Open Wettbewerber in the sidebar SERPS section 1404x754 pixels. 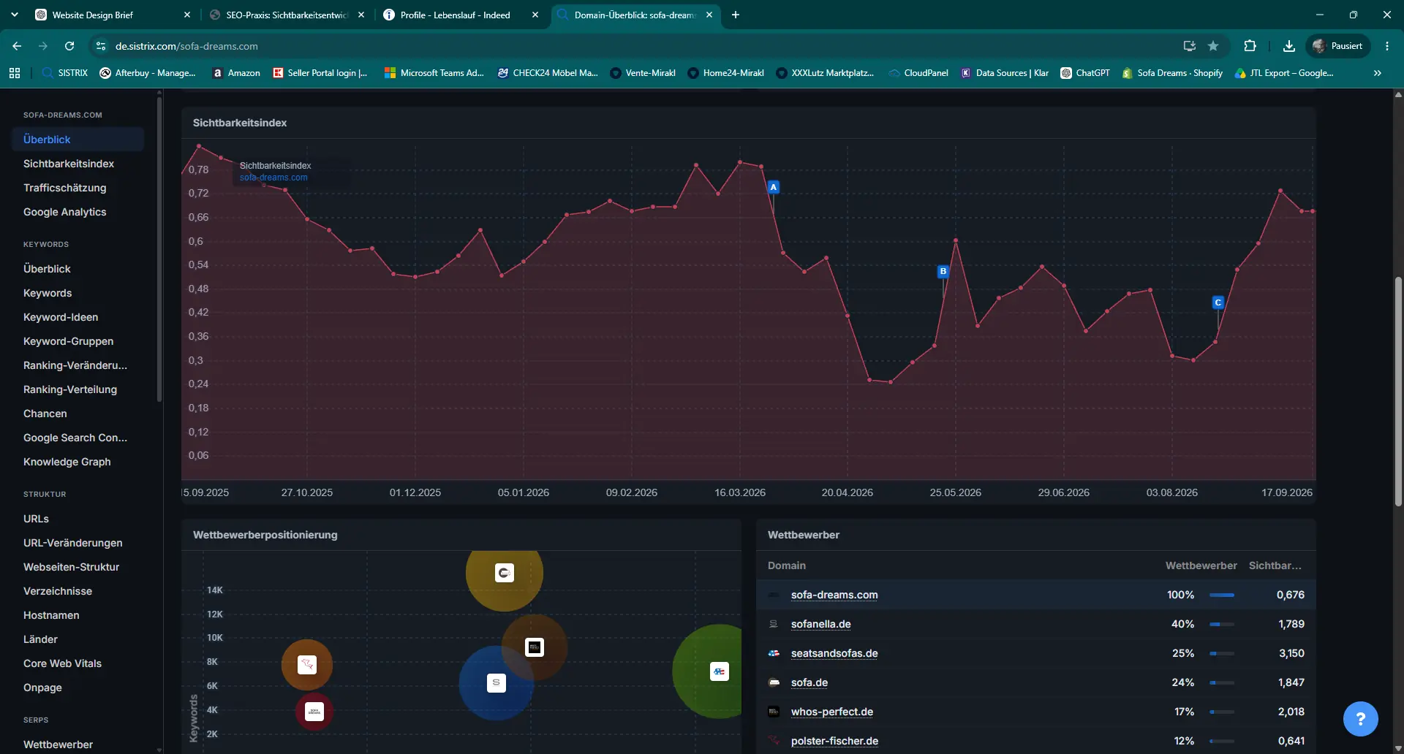click(x=58, y=745)
